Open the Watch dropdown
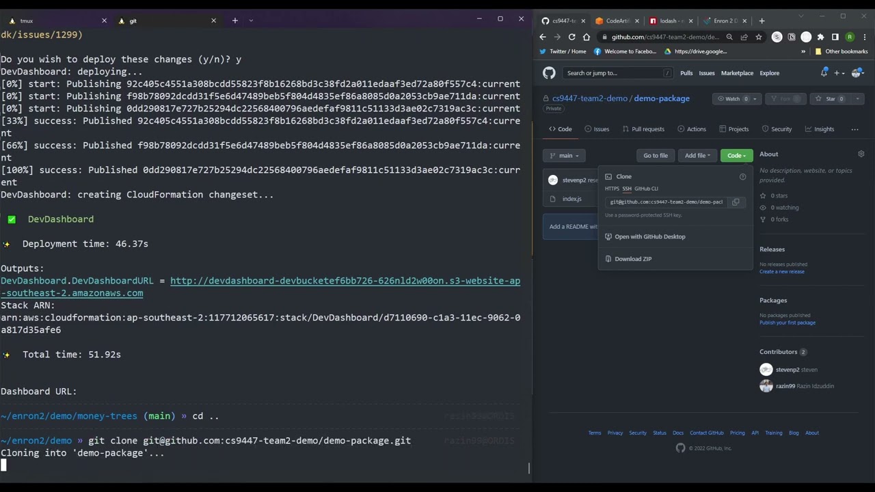The image size is (875, 492). [x=736, y=99]
